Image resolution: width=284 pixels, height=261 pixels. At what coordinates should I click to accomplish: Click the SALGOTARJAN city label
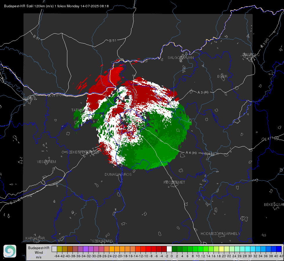click(x=180, y=58)
